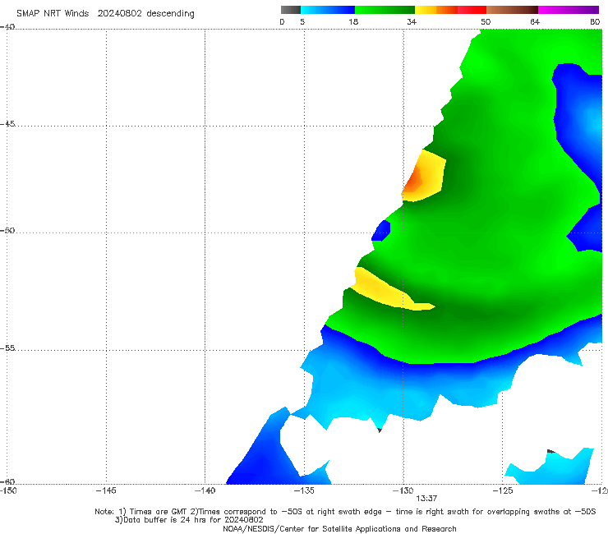Click the blue segment of the wind color bar

pos(328,10)
